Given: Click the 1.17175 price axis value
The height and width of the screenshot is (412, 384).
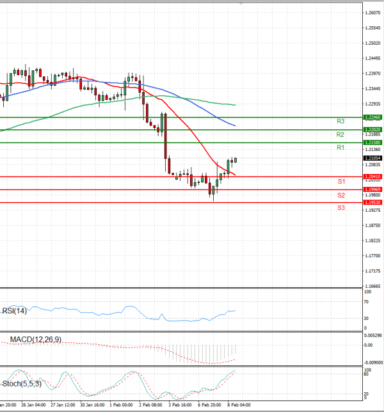Looking at the screenshot, I should tap(372, 271).
